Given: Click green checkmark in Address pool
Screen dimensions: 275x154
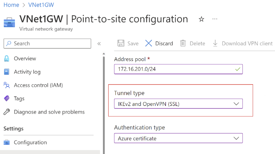Looking at the screenshot, I should click(x=238, y=69).
